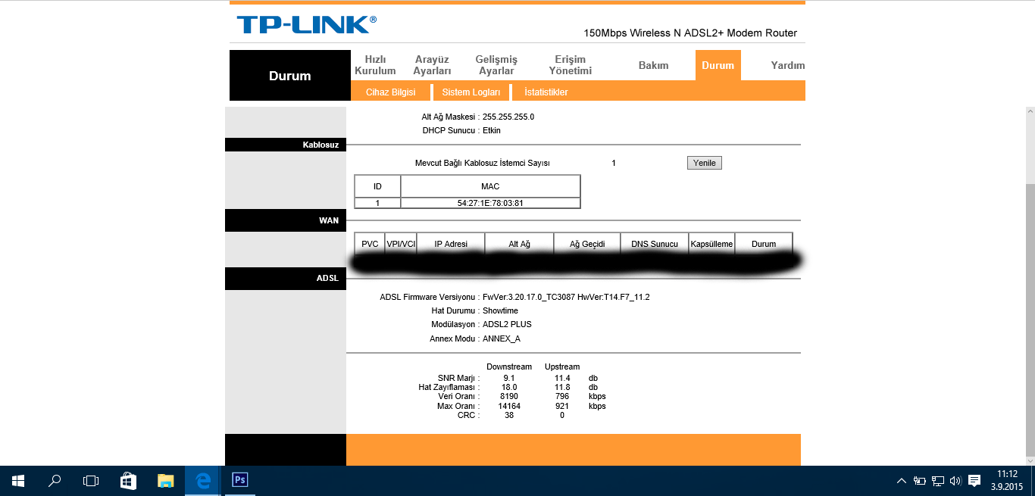Switch to Microsoft Edge taskbar icon
This screenshot has height=496, width=1035.
point(202,481)
